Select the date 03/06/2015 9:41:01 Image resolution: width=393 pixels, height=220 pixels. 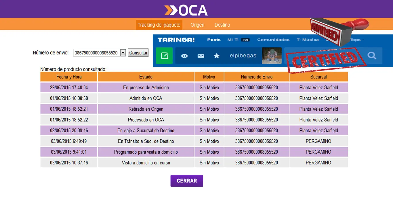pyautogui.click(x=69, y=152)
